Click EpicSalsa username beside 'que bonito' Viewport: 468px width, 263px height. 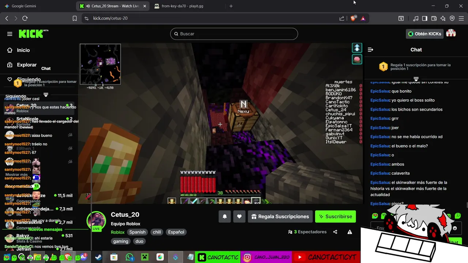click(x=380, y=91)
